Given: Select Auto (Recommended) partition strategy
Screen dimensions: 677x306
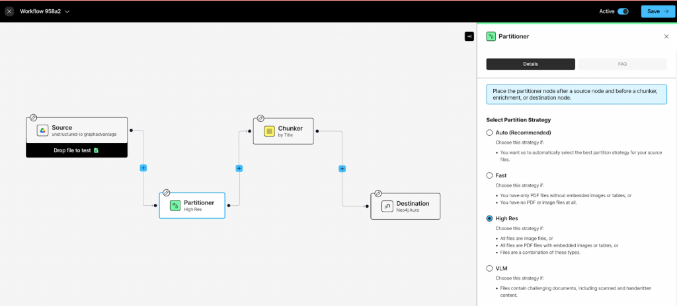Looking at the screenshot, I should coord(489,133).
